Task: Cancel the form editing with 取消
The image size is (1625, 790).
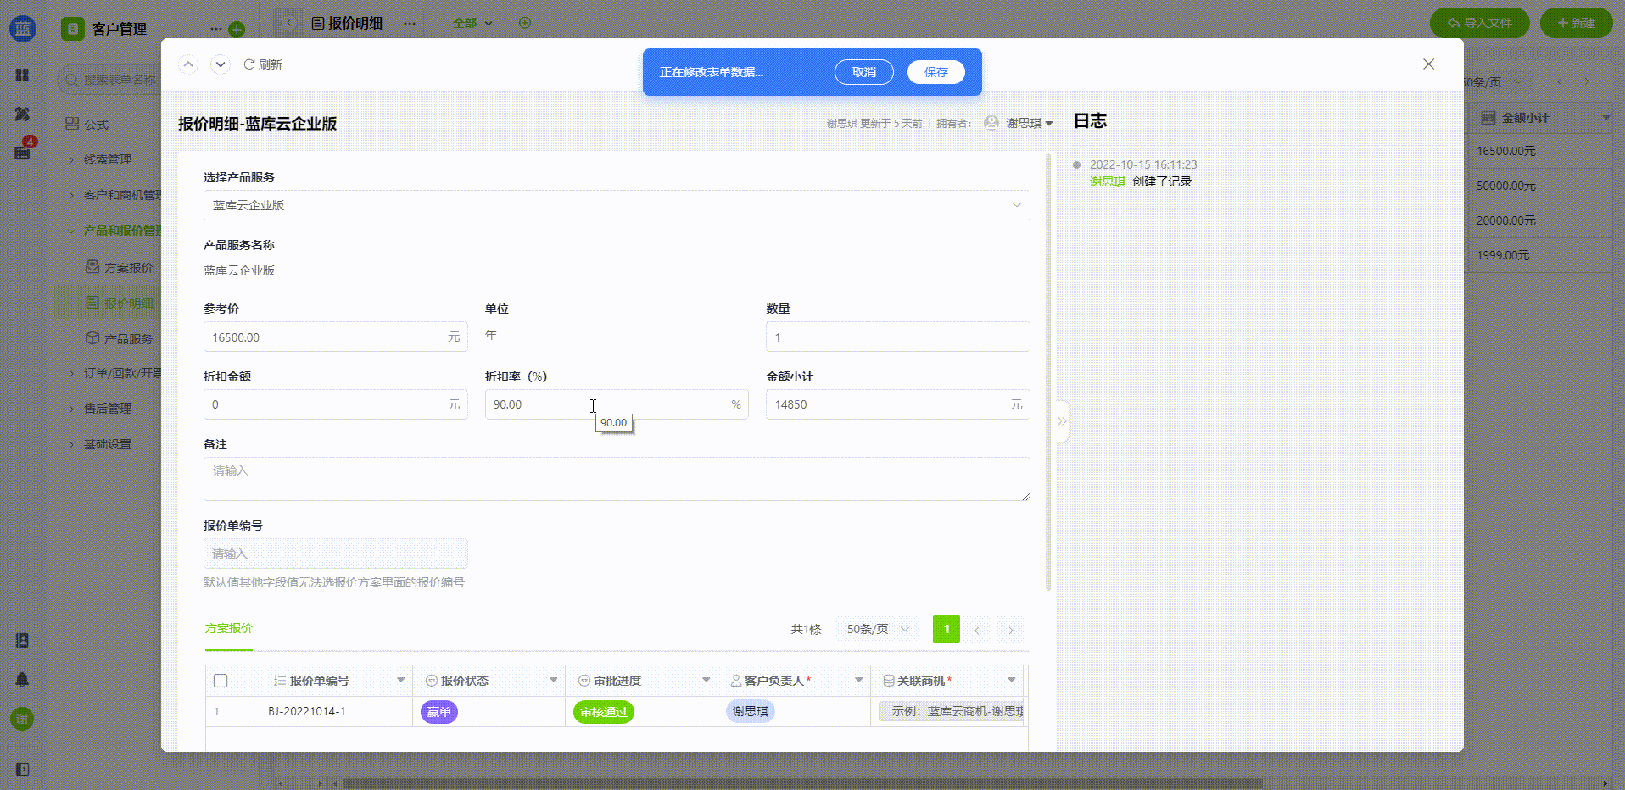Action: click(x=864, y=72)
